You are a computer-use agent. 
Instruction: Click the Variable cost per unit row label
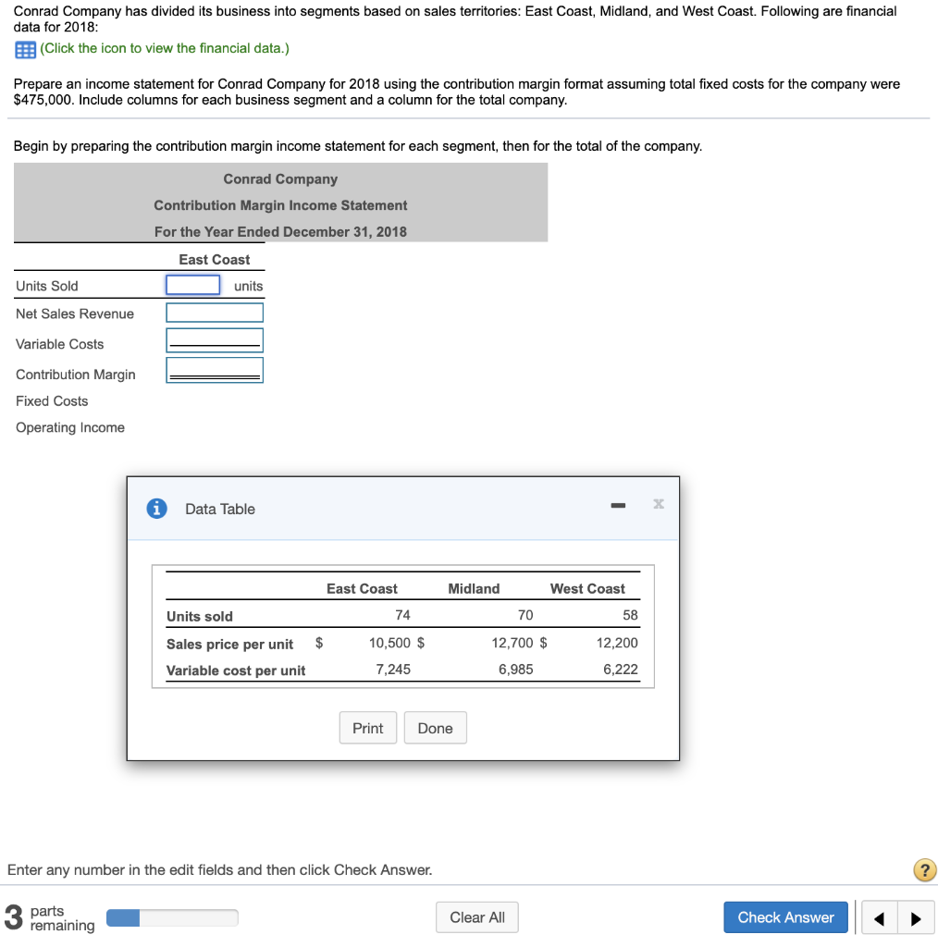(236, 670)
